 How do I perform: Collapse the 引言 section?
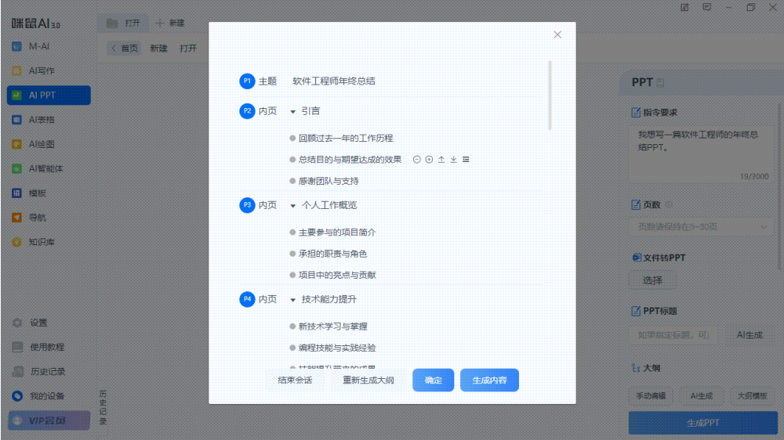293,112
